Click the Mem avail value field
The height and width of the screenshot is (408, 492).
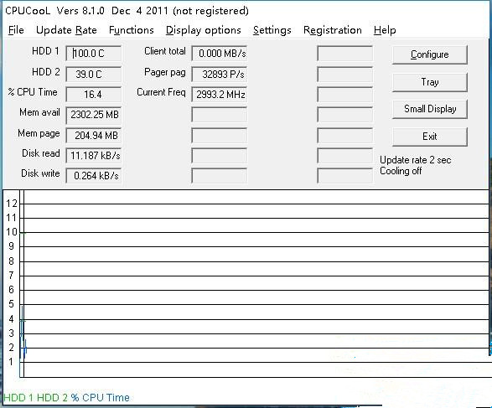(x=94, y=115)
